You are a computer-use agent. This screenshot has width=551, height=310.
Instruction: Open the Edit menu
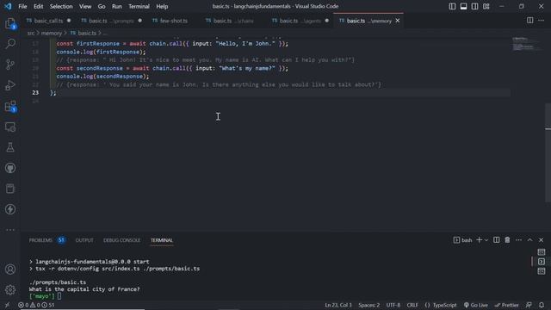(38, 6)
